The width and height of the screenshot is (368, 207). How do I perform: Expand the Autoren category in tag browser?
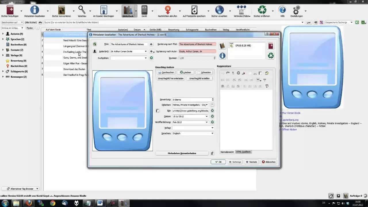(3, 34)
